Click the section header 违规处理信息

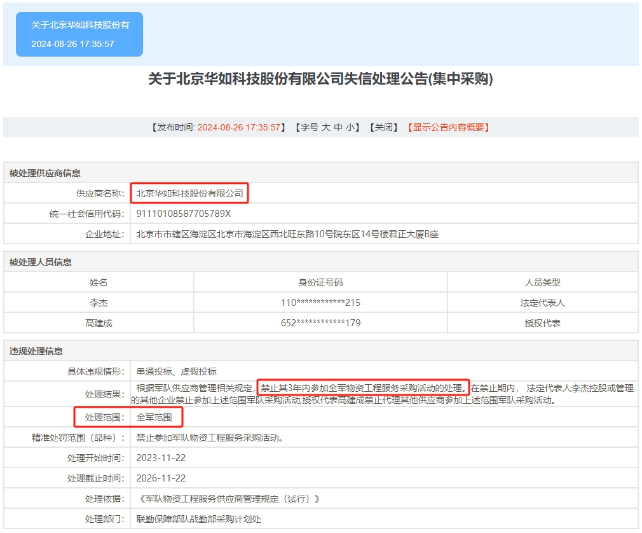tap(36, 351)
